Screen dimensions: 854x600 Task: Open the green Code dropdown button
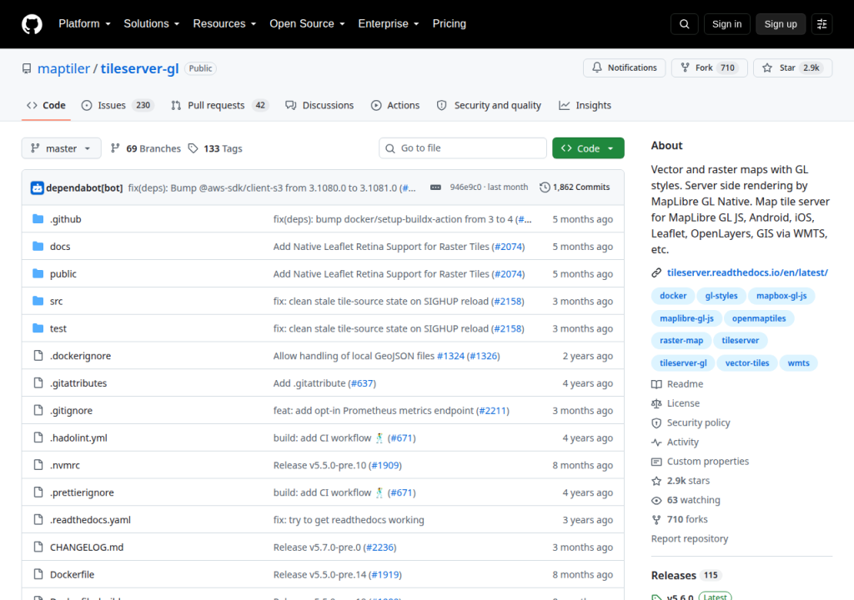(x=588, y=148)
